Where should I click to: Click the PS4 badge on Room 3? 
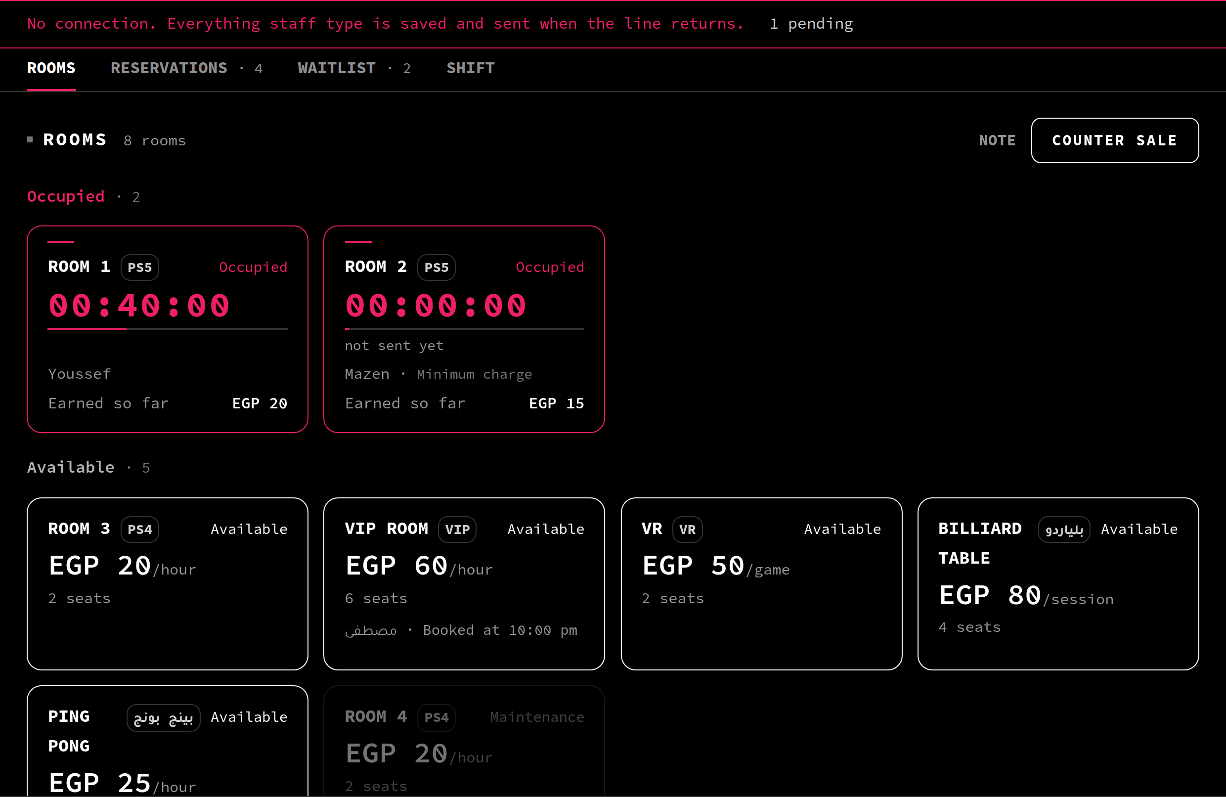tap(139, 529)
